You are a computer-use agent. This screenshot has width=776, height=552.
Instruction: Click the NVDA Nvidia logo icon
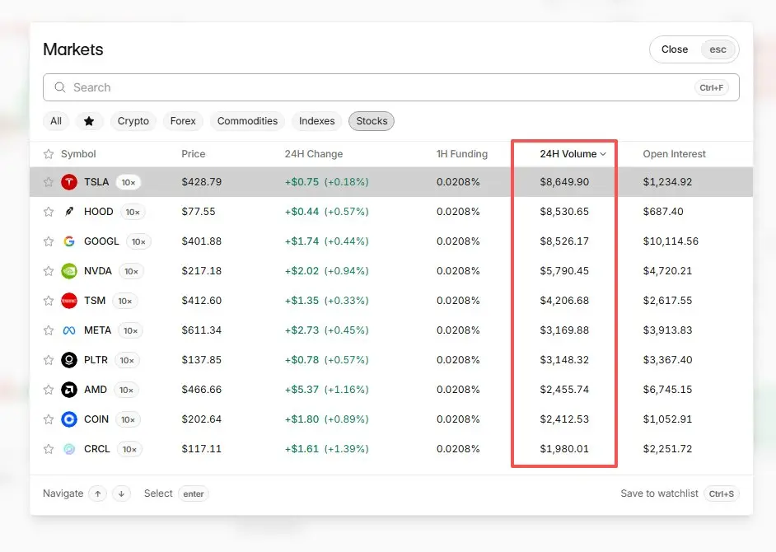click(x=69, y=271)
